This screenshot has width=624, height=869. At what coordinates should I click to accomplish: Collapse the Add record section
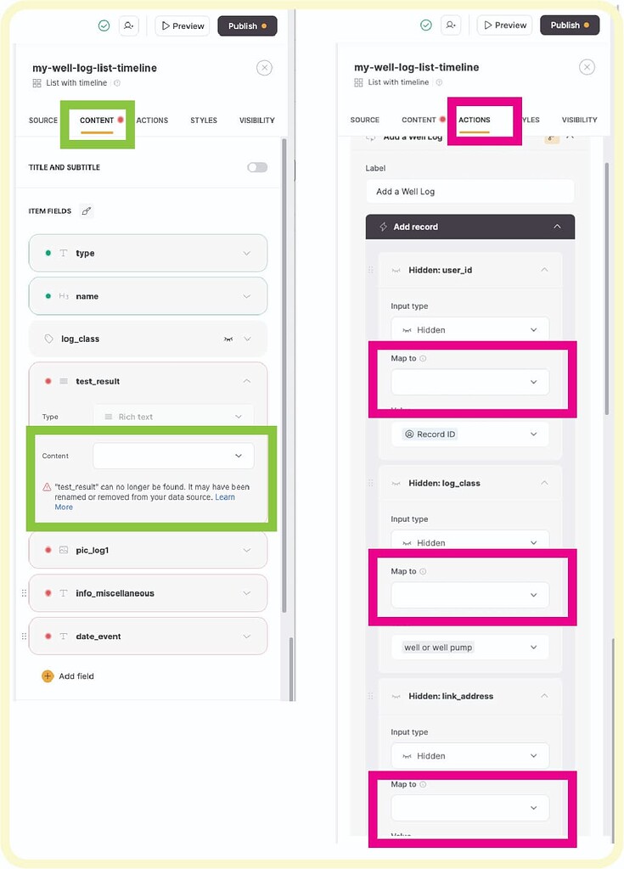coord(558,227)
